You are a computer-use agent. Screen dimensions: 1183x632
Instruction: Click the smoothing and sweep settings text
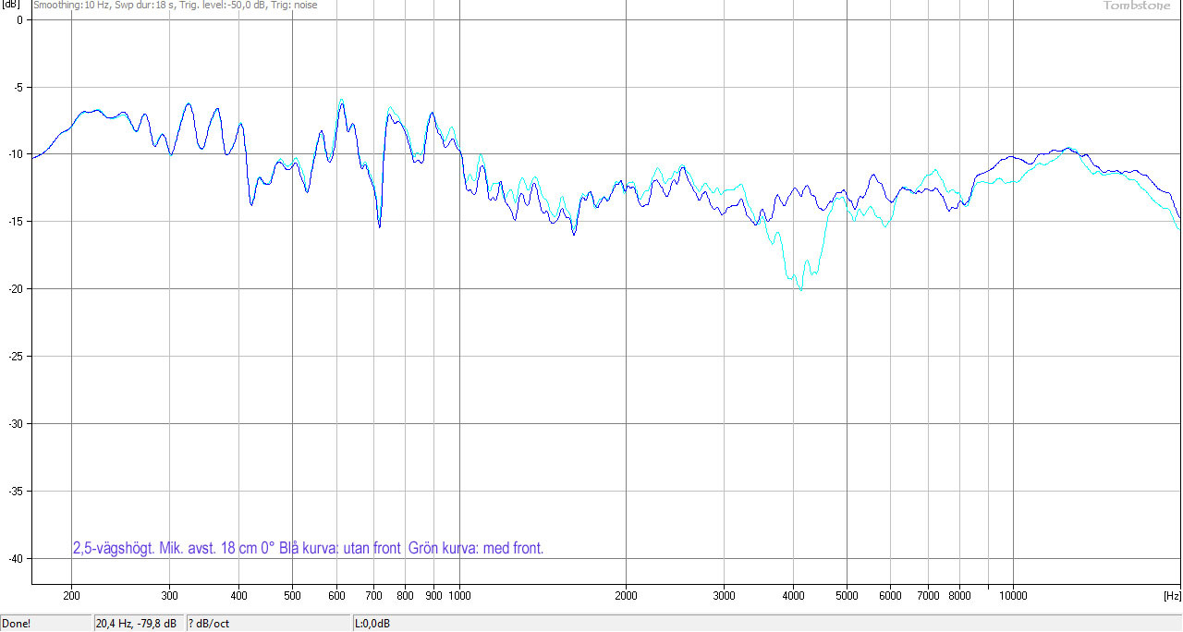pyautogui.click(x=175, y=6)
